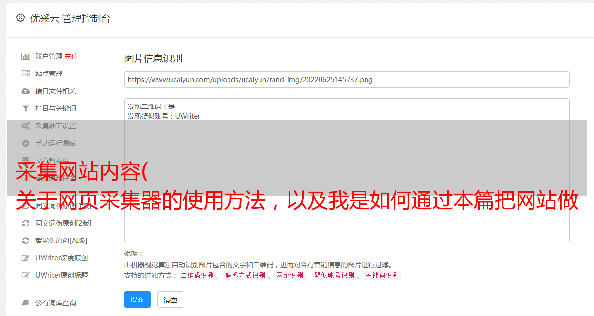Screen dimensions: 594x316
Task: Open UWriter原创标题 menu item
Action: (x=61, y=275)
